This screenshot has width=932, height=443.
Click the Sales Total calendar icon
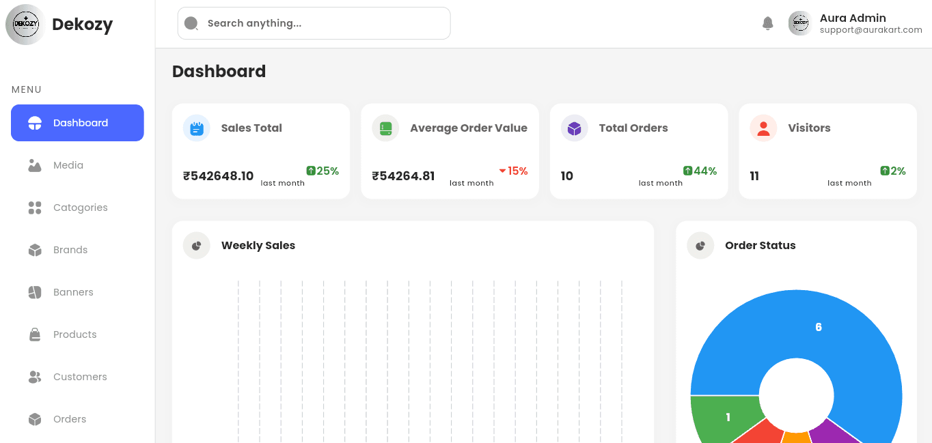tap(197, 128)
